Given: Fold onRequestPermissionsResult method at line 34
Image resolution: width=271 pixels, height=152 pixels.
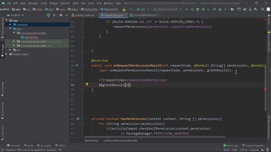Looking at the screenshot, I should click(83, 65).
